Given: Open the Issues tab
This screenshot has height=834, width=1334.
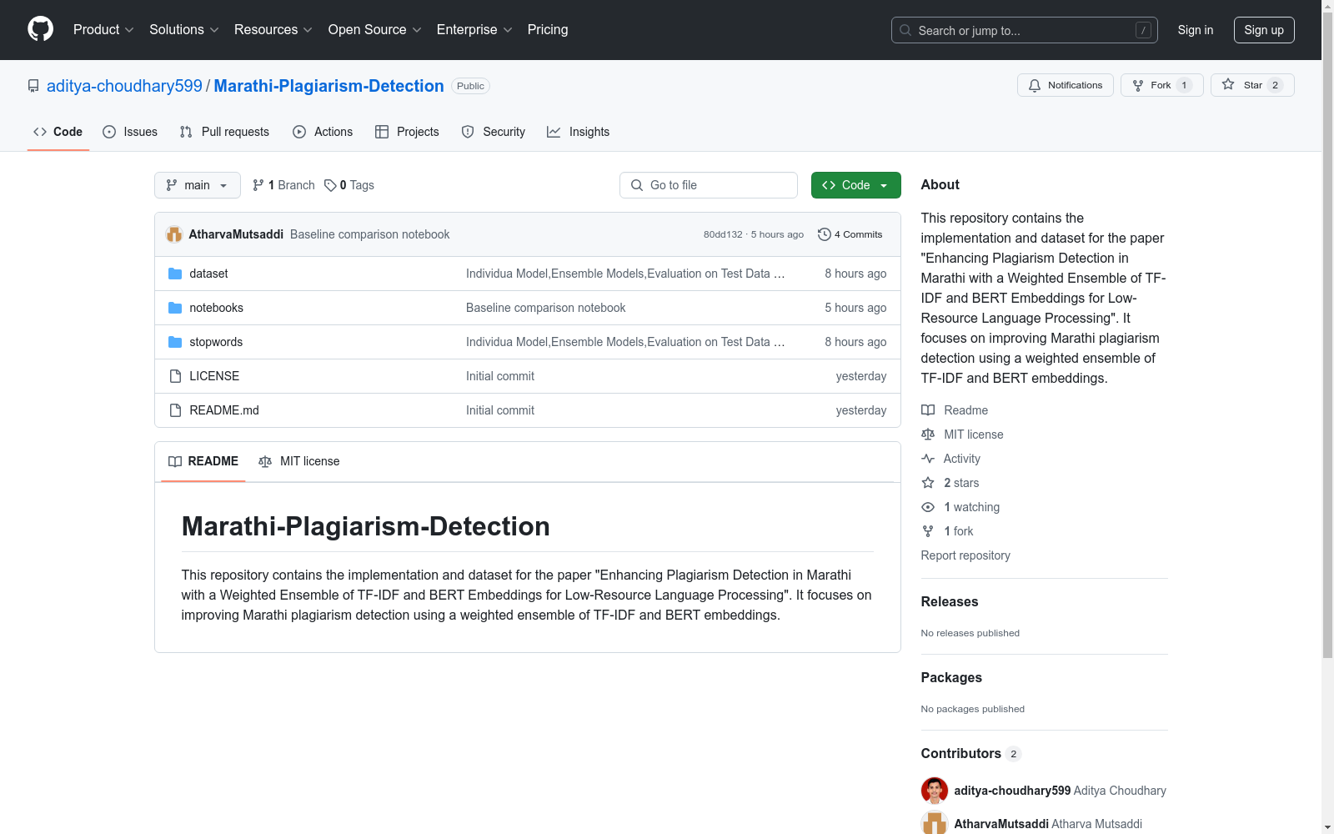Looking at the screenshot, I should click(x=130, y=132).
